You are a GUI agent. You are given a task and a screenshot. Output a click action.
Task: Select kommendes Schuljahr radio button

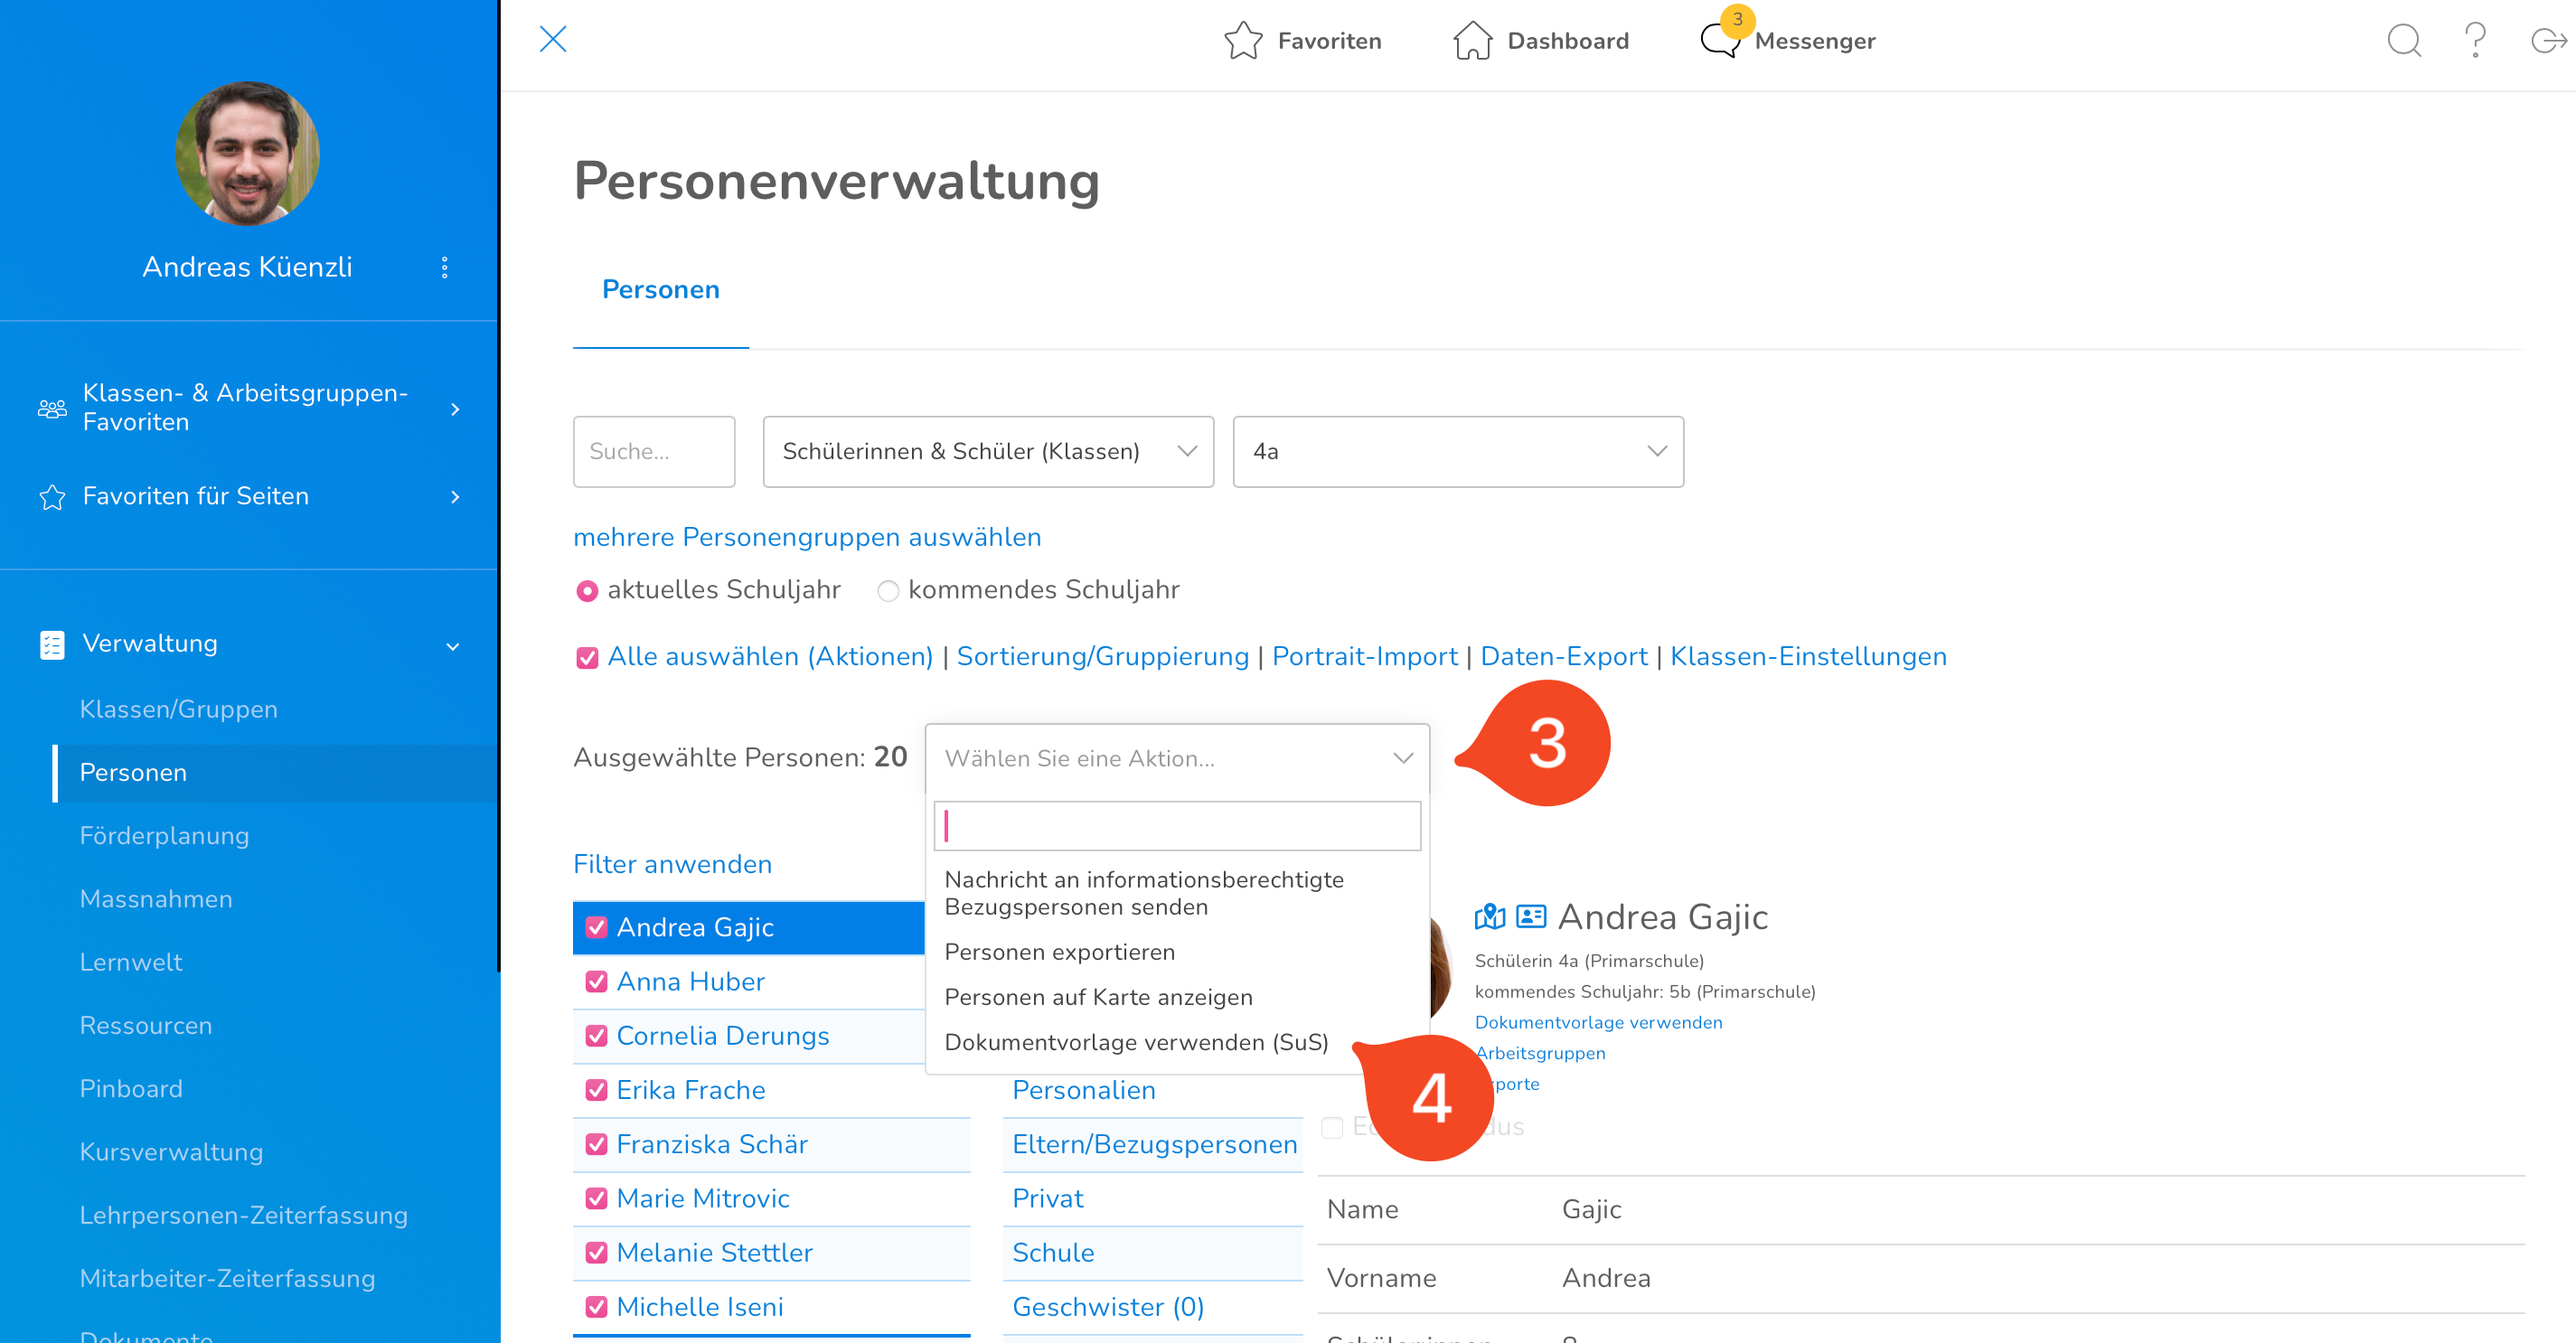[887, 591]
